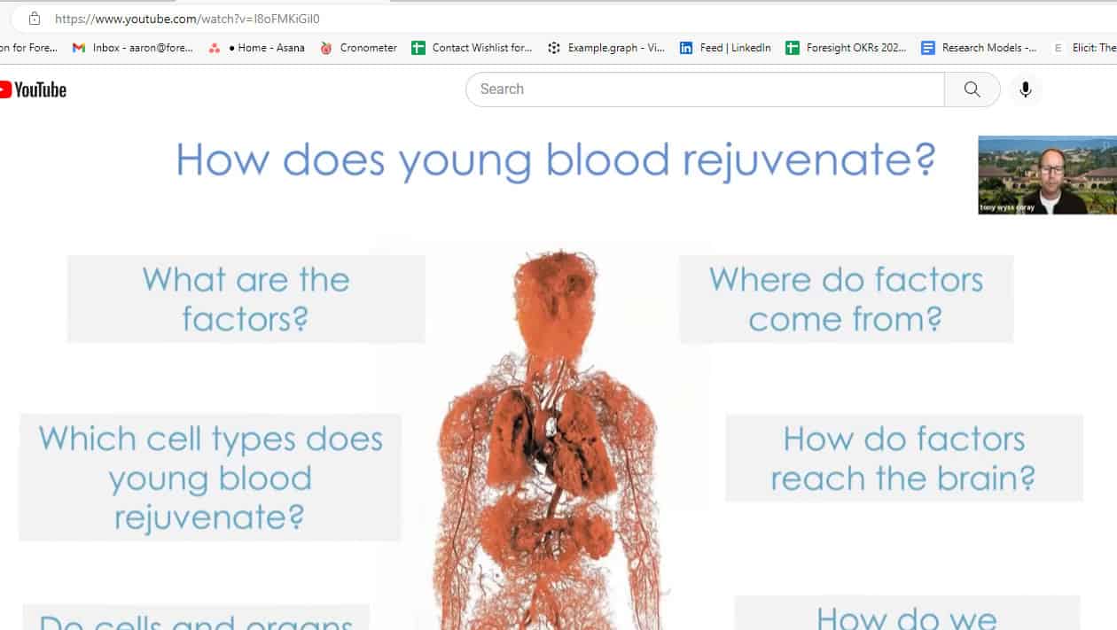
Task: Open the Home - Asana bookmark
Action: tap(257, 48)
